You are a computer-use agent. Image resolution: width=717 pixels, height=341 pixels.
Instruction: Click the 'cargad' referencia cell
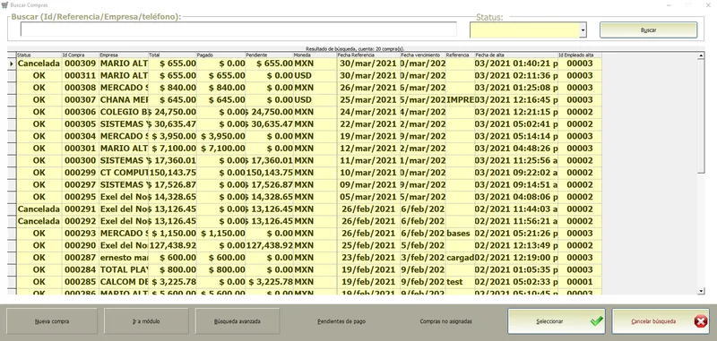point(460,258)
